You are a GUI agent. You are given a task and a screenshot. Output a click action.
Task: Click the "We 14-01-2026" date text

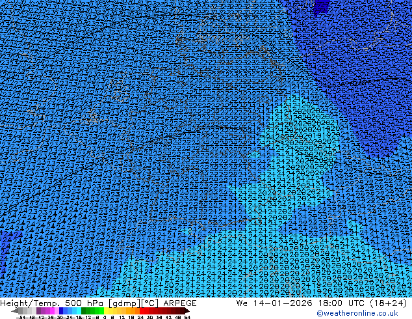tap(274, 303)
